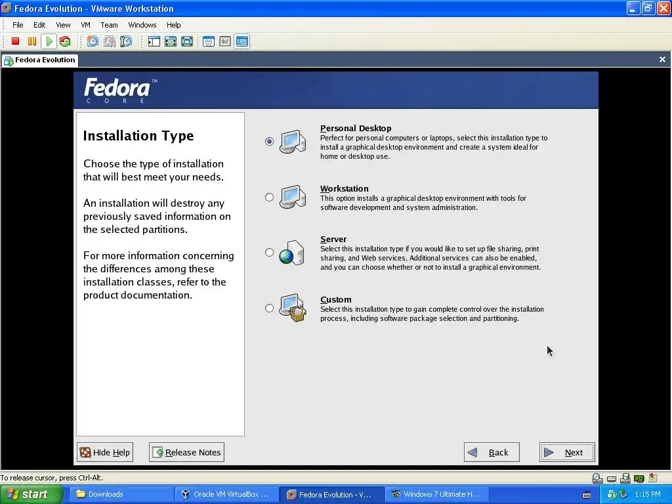Close the Fedora Evolution tab with X

662,60
